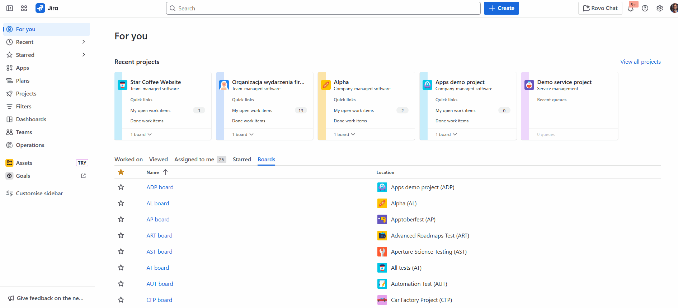Star the AST board
Image resolution: width=678 pixels, height=308 pixels.
[121, 251]
